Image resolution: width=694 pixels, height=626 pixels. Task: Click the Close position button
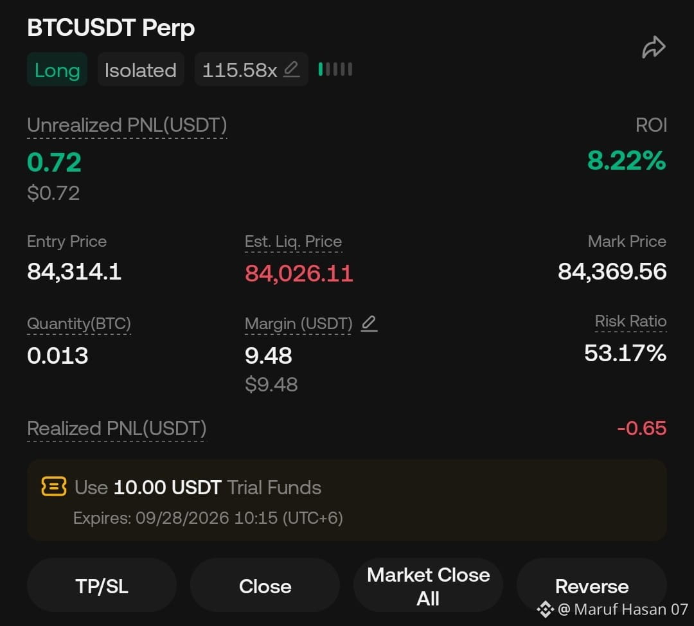point(265,586)
